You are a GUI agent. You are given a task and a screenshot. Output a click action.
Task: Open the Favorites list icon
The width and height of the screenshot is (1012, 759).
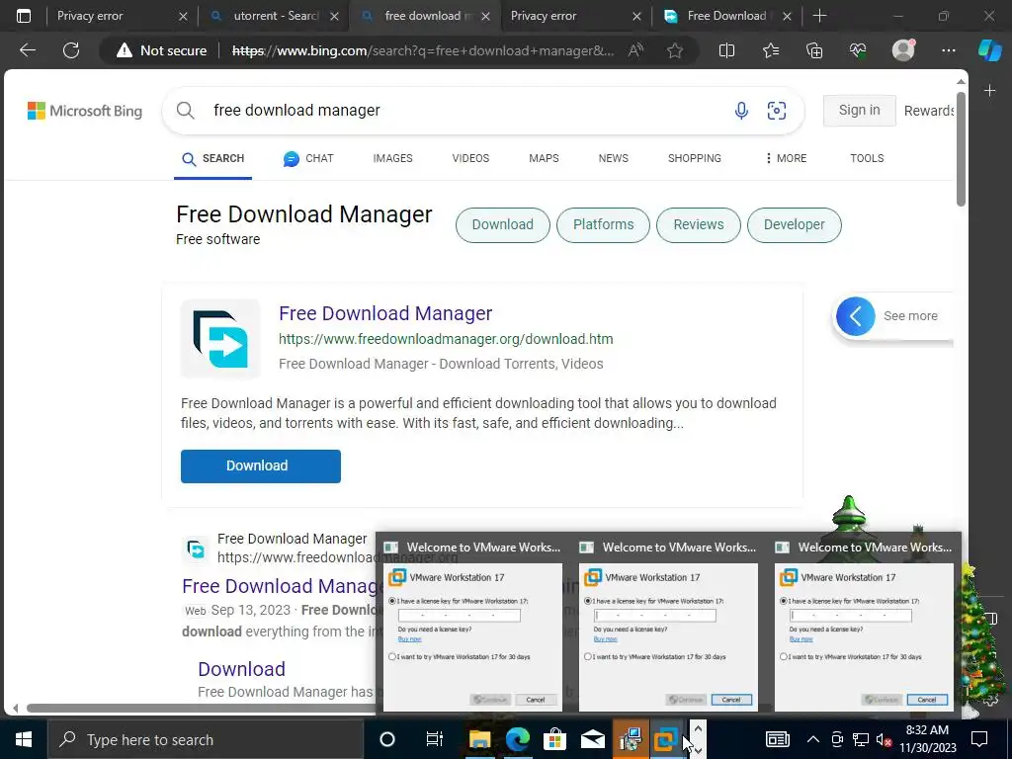(771, 50)
